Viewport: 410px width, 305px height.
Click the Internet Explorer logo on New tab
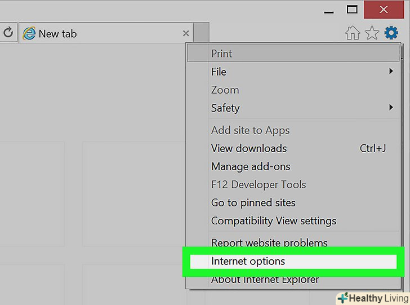click(29, 33)
